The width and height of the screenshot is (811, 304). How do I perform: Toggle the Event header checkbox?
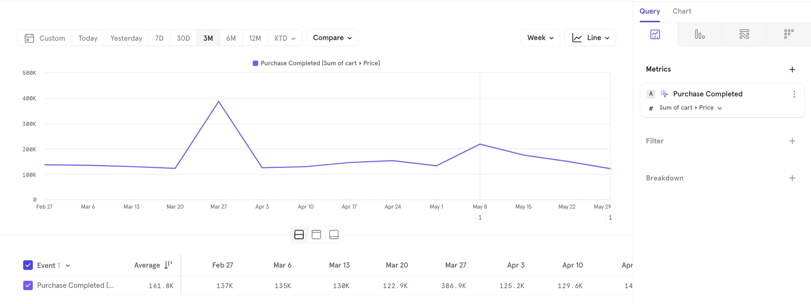pos(28,265)
